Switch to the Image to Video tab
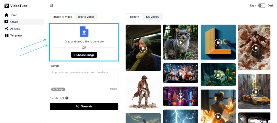The height and width of the screenshot is (123, 277). click(63, 17)
